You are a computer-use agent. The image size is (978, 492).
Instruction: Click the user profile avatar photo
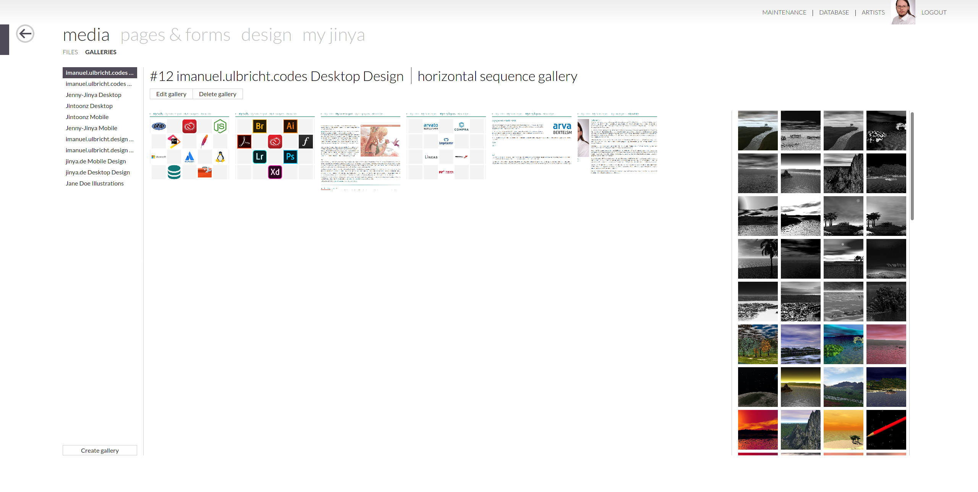coord(903,12)
